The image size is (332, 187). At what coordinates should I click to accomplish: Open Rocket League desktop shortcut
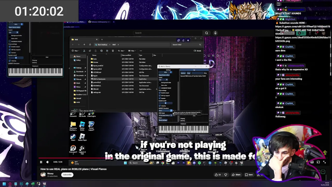coord(91,126)
